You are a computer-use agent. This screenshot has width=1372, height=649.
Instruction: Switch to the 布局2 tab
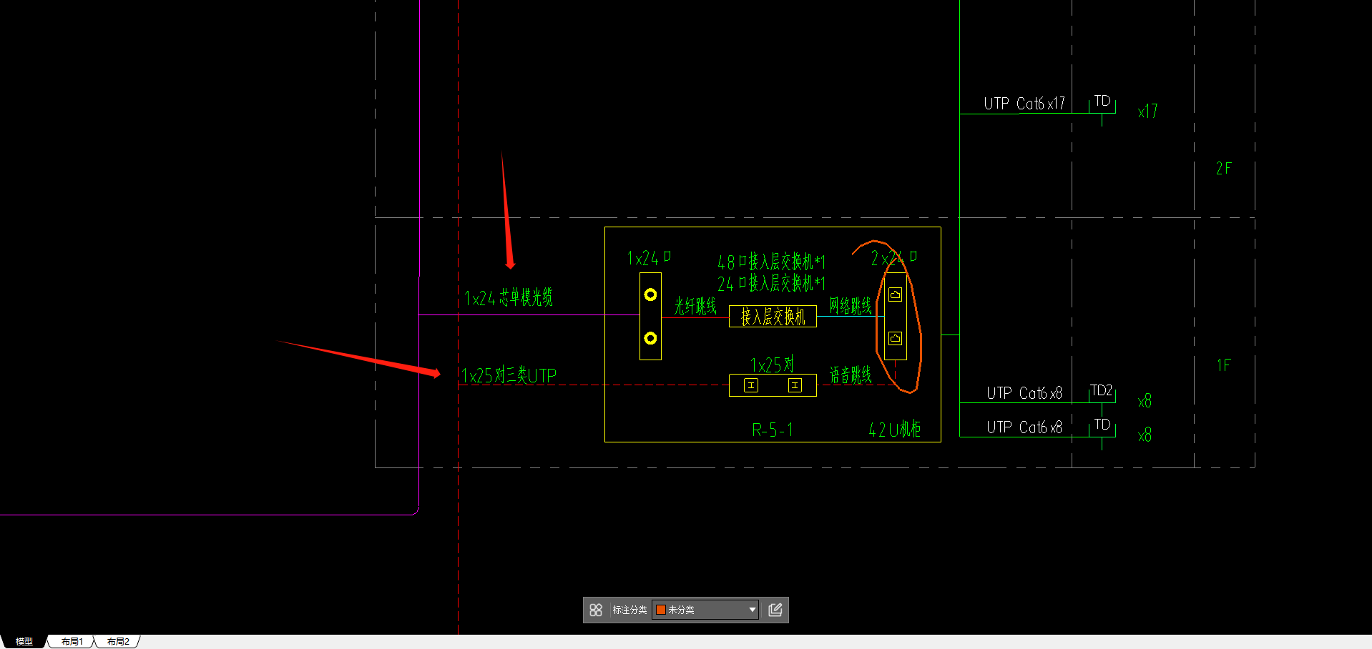point(118,642)
